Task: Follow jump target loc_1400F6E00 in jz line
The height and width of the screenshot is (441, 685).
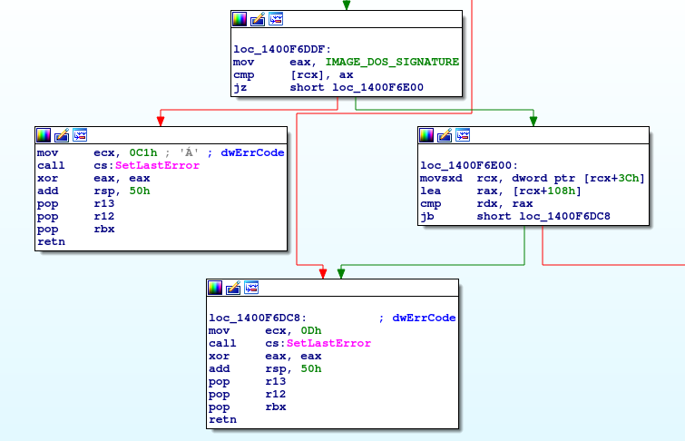Action: [x=378, y=87]
